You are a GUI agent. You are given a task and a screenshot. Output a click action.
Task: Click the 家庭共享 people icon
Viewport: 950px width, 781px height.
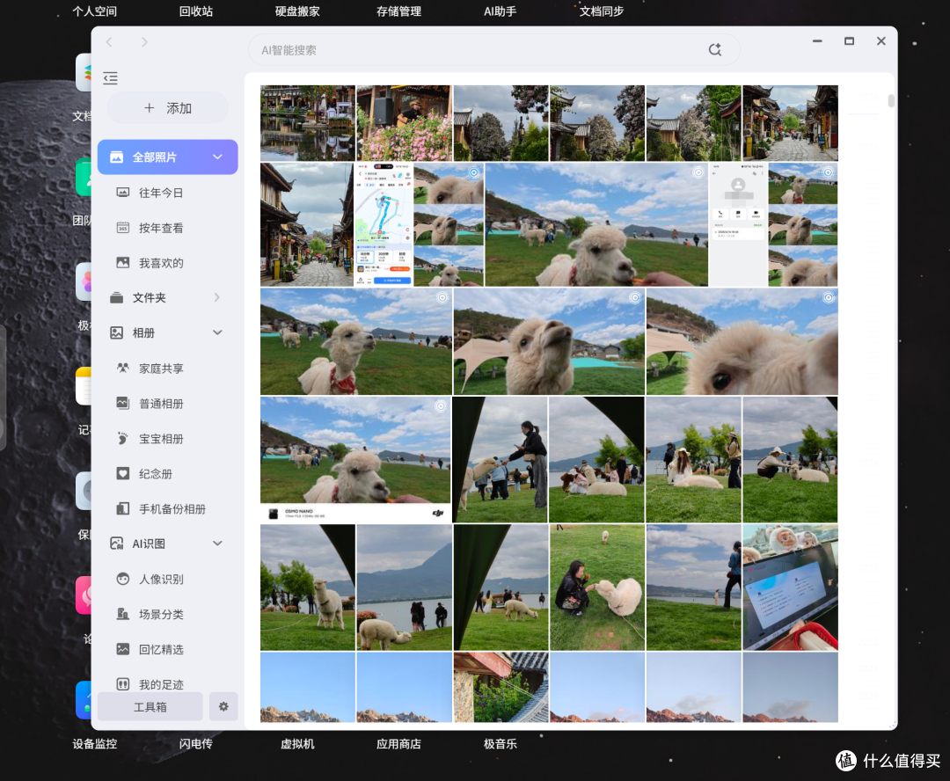pos(123,369)
